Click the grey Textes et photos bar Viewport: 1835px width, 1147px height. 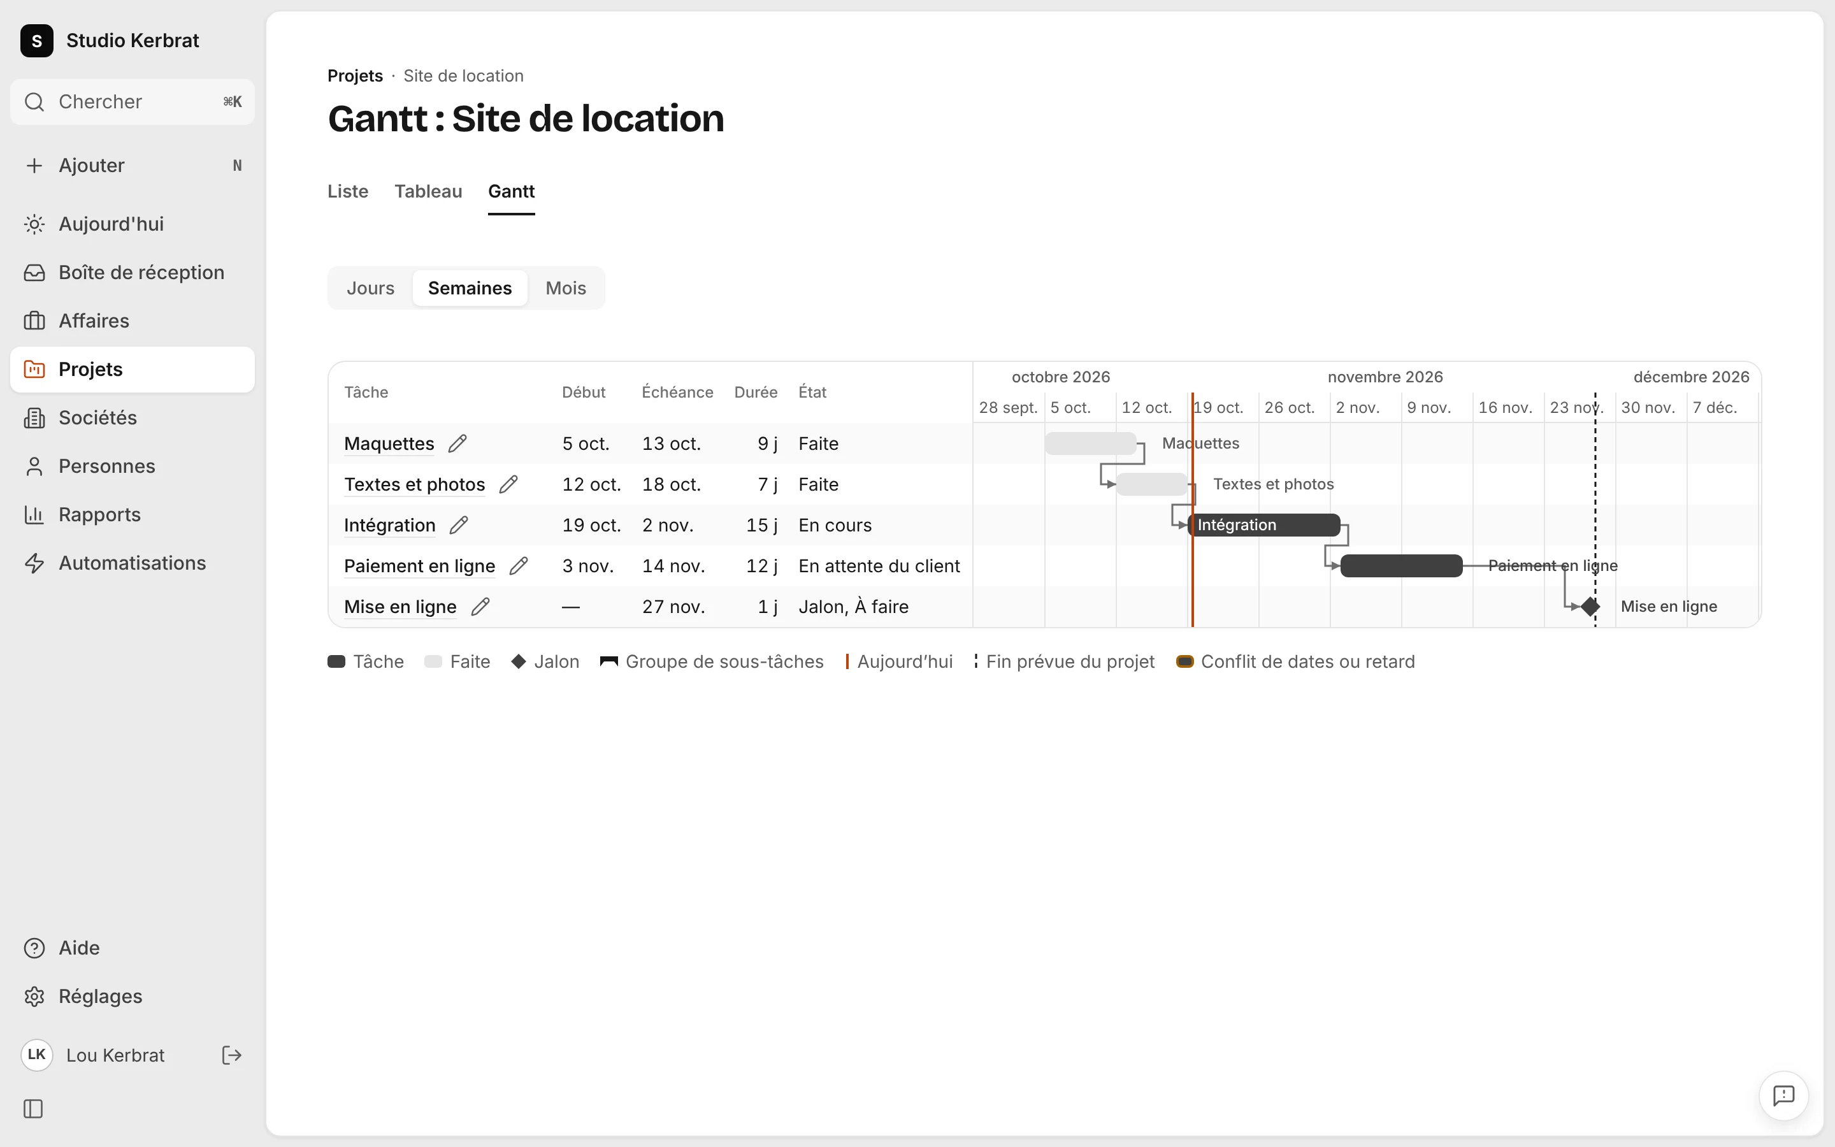(1152, 484)
